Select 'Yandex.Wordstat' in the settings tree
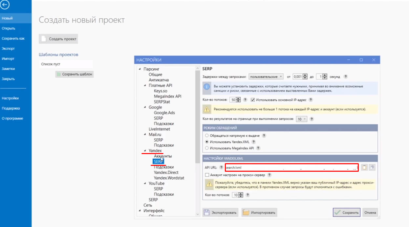 169,178
